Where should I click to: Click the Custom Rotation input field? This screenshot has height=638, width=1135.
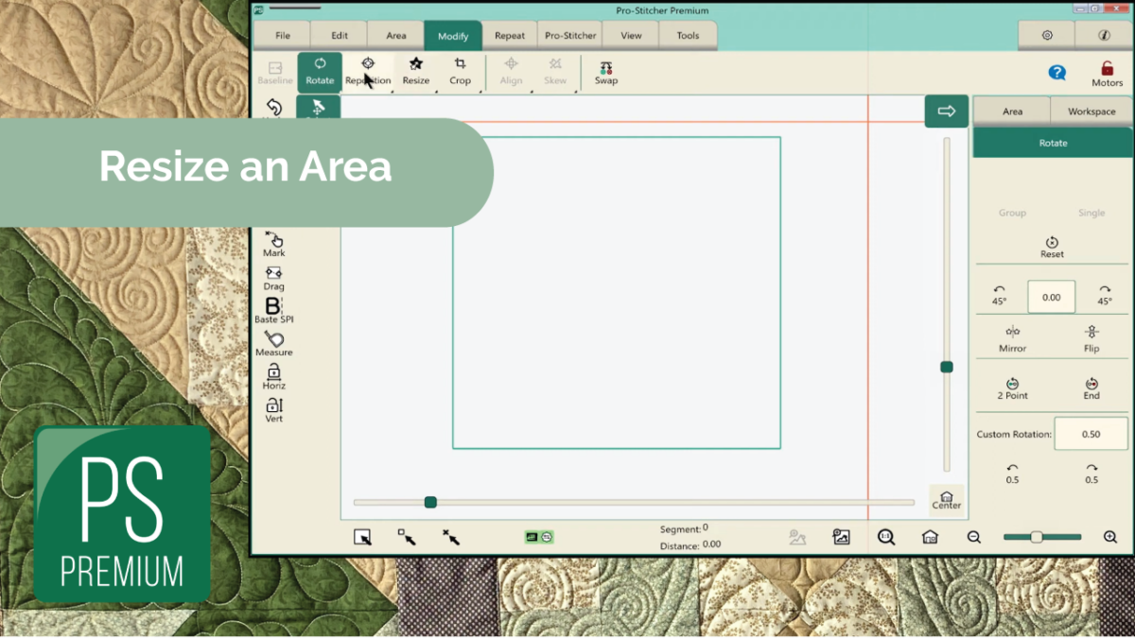(1091, 434)
